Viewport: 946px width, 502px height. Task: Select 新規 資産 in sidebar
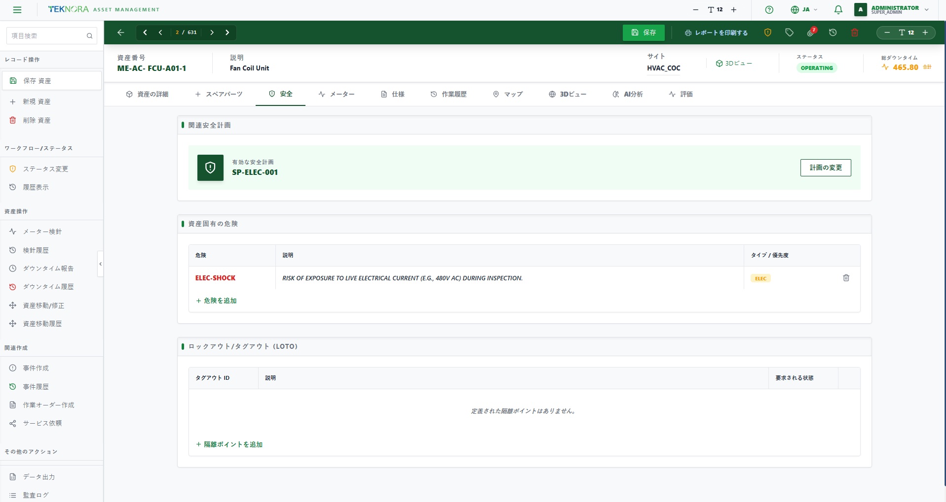pos(51,101)
